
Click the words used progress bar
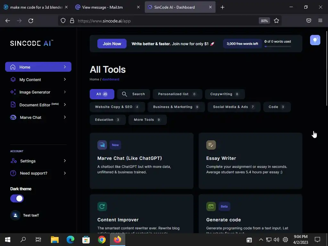(x=278, y=46)
